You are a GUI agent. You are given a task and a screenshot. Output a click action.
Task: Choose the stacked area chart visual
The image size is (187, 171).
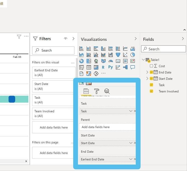pos(81,55)
